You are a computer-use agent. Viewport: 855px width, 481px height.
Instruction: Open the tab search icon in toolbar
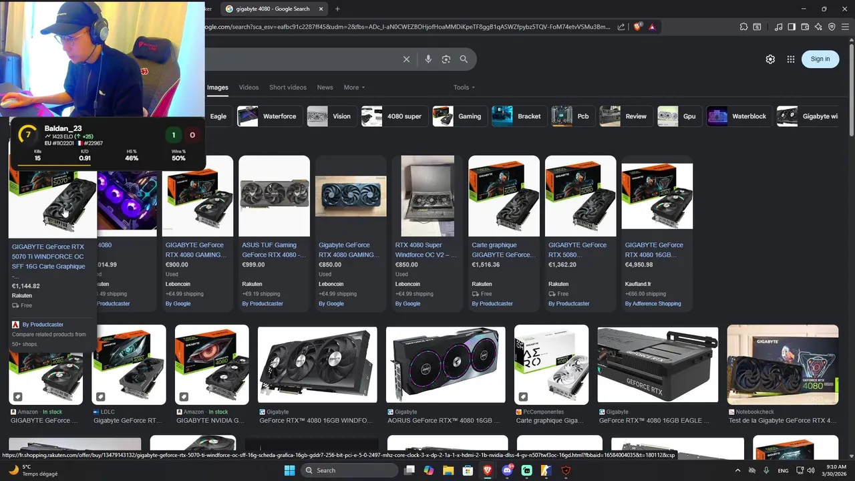click(757, 27)
